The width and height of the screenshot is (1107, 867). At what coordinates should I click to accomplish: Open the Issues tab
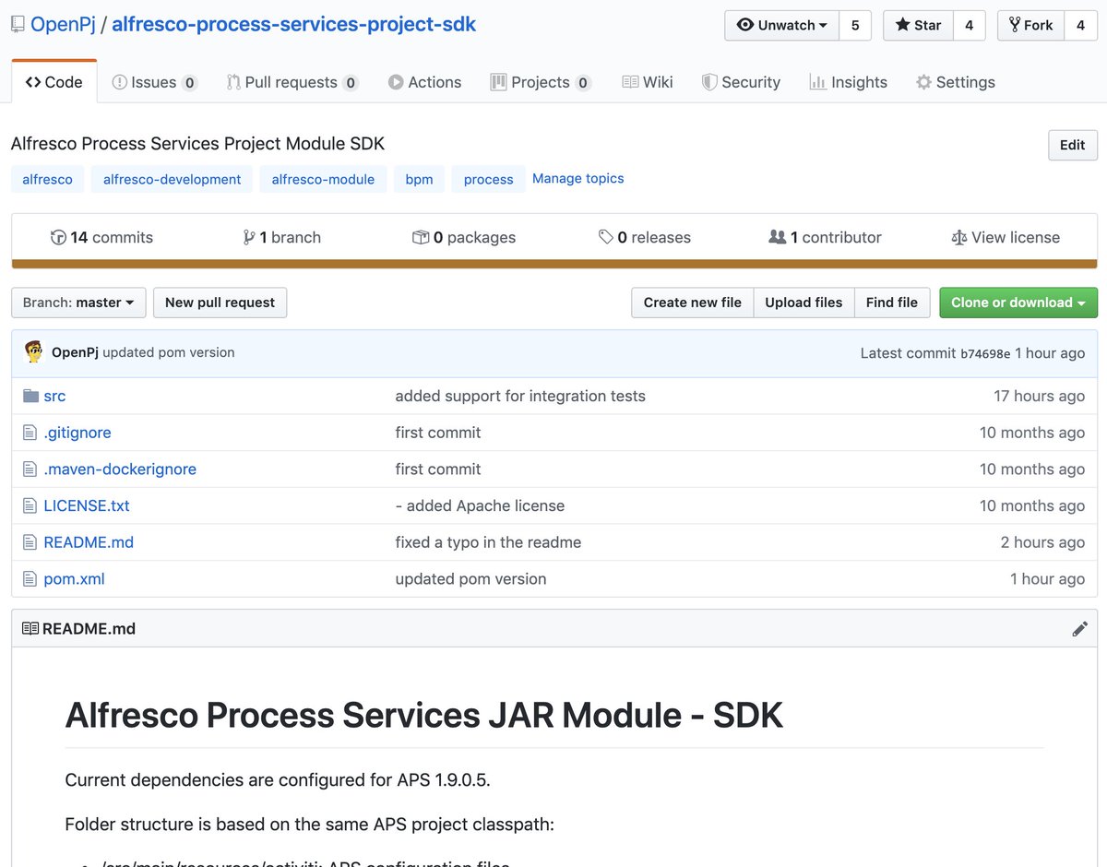[x=154, y=82]
